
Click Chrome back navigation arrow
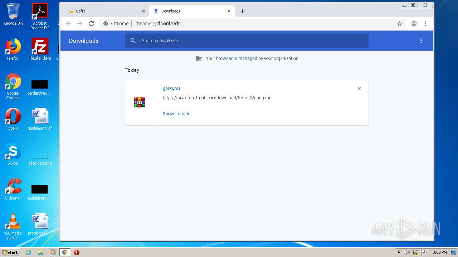click(68, 24)
